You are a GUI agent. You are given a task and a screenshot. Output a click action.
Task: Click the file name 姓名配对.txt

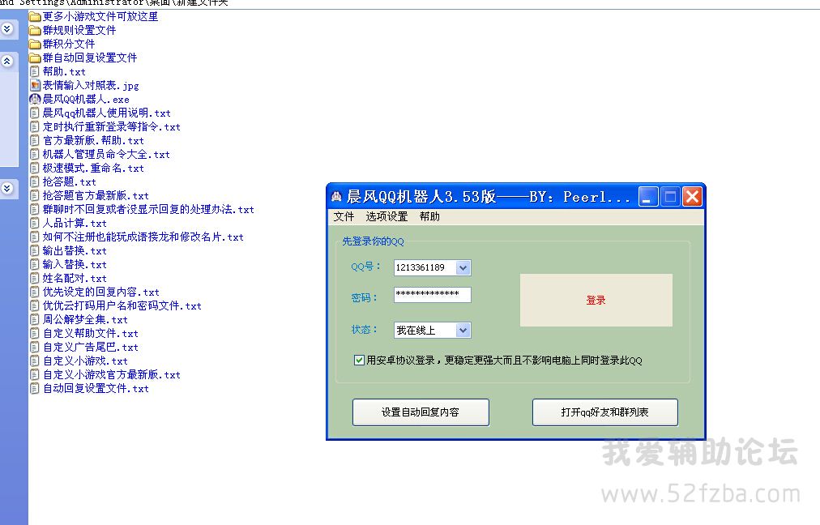click(x=75, y=278)
